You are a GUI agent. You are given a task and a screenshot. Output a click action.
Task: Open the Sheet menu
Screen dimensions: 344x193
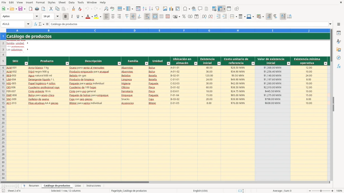click(x=62, y=2)
